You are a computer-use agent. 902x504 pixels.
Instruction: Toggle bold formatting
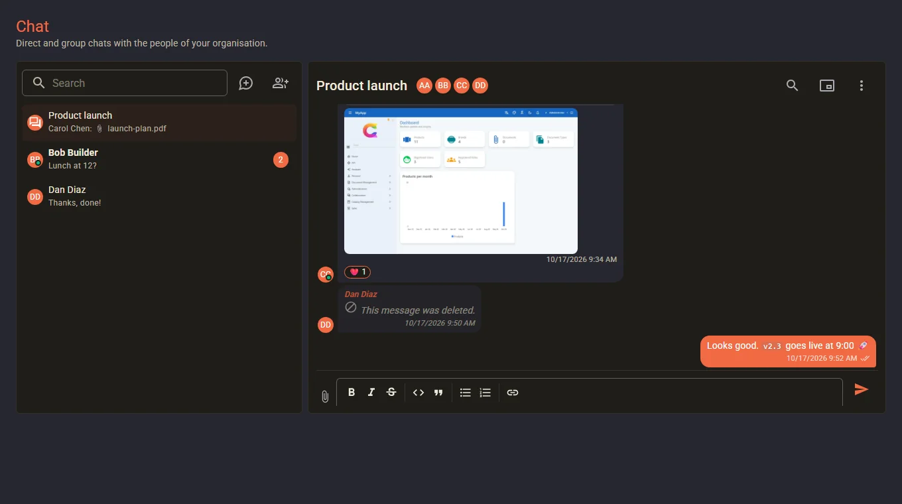click(352, 393)
